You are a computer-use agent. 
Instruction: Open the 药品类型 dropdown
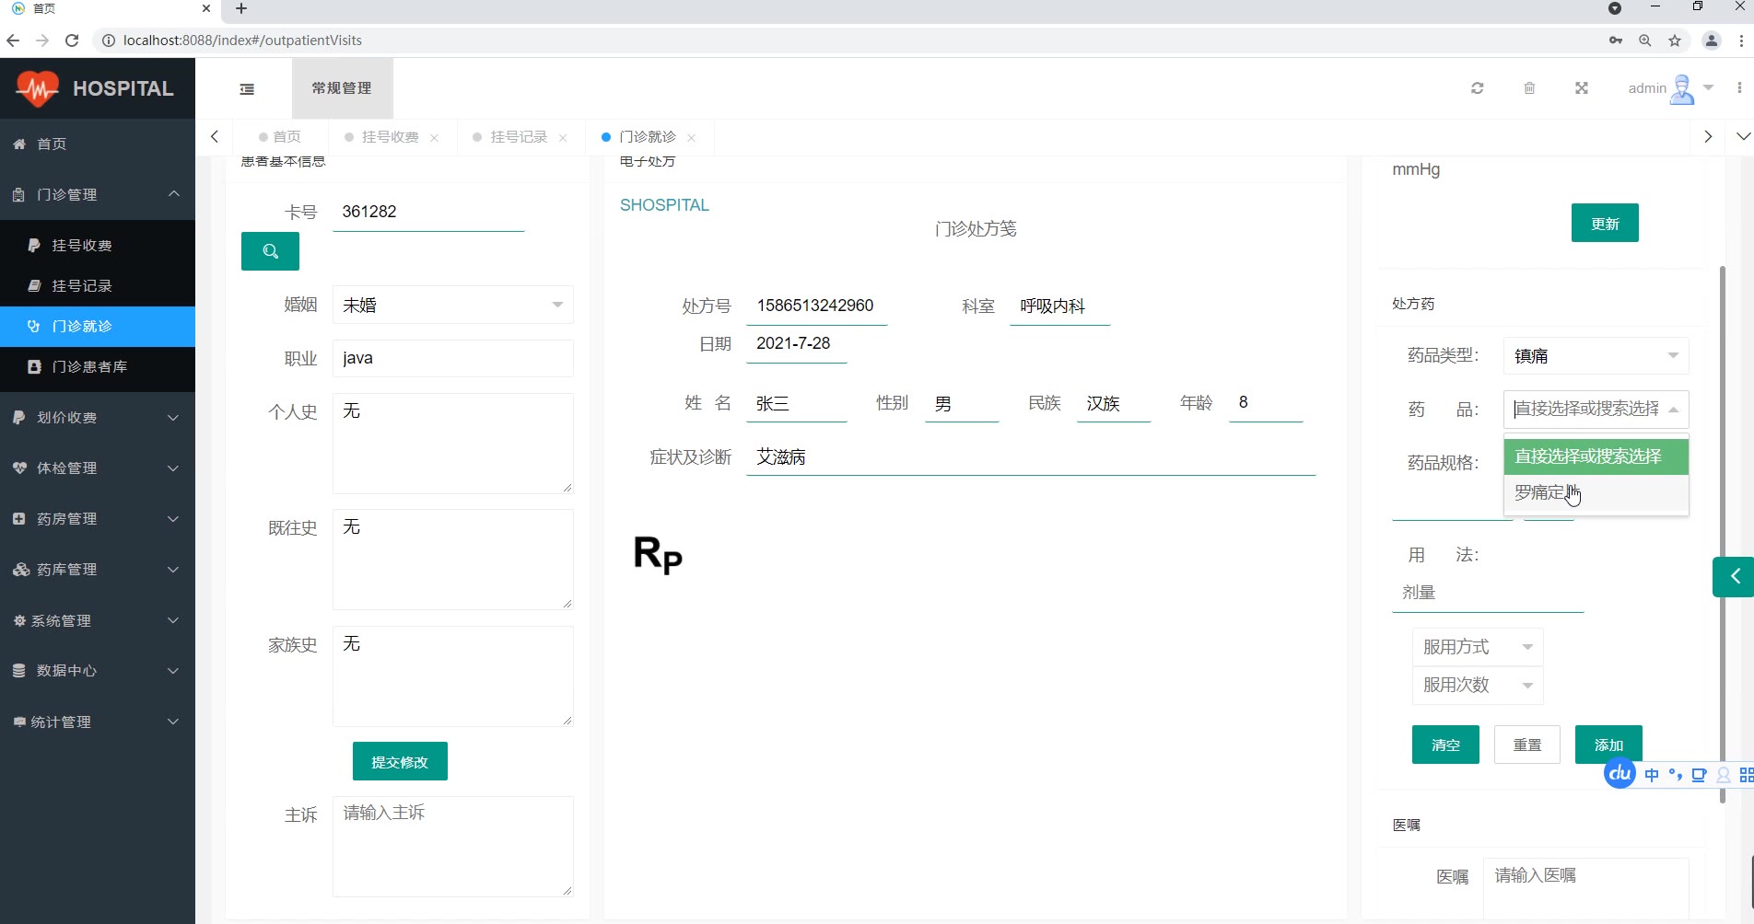(1595, 356)
